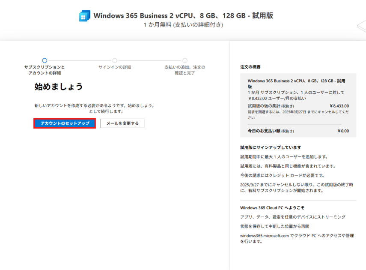Click the line 状態を保存して中断した位置から再開
Screen dimensions: 366x270
pyautogui.click(x=274, y=226)
